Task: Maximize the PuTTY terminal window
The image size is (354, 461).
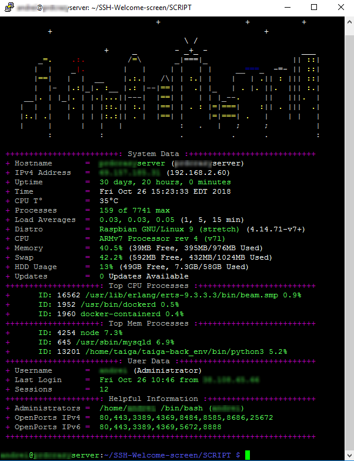Action: tap(314, 7)
